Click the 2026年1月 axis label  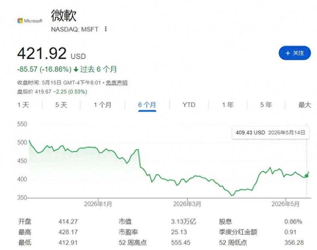[98, 204]
